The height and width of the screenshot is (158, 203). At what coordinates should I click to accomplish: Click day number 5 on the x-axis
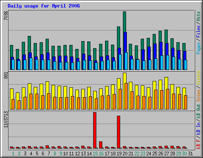tap(37, 154)
